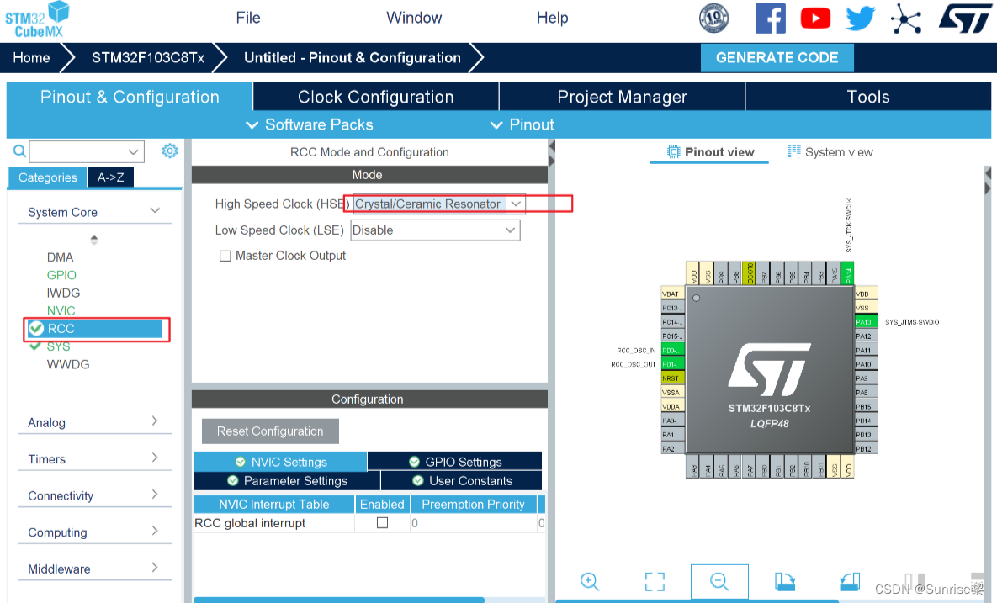Screen dimensions: 997x603
Task: Select GPIO in the System Core list
Action: pos(61,275)
